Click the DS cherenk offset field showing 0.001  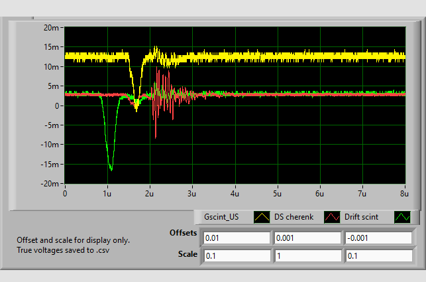pos(307,238)
